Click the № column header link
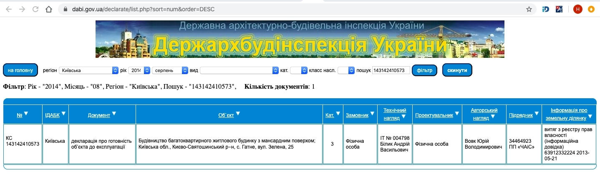This screenshot has width=600, height=174. pyautogui.click(x=19, y=115)
